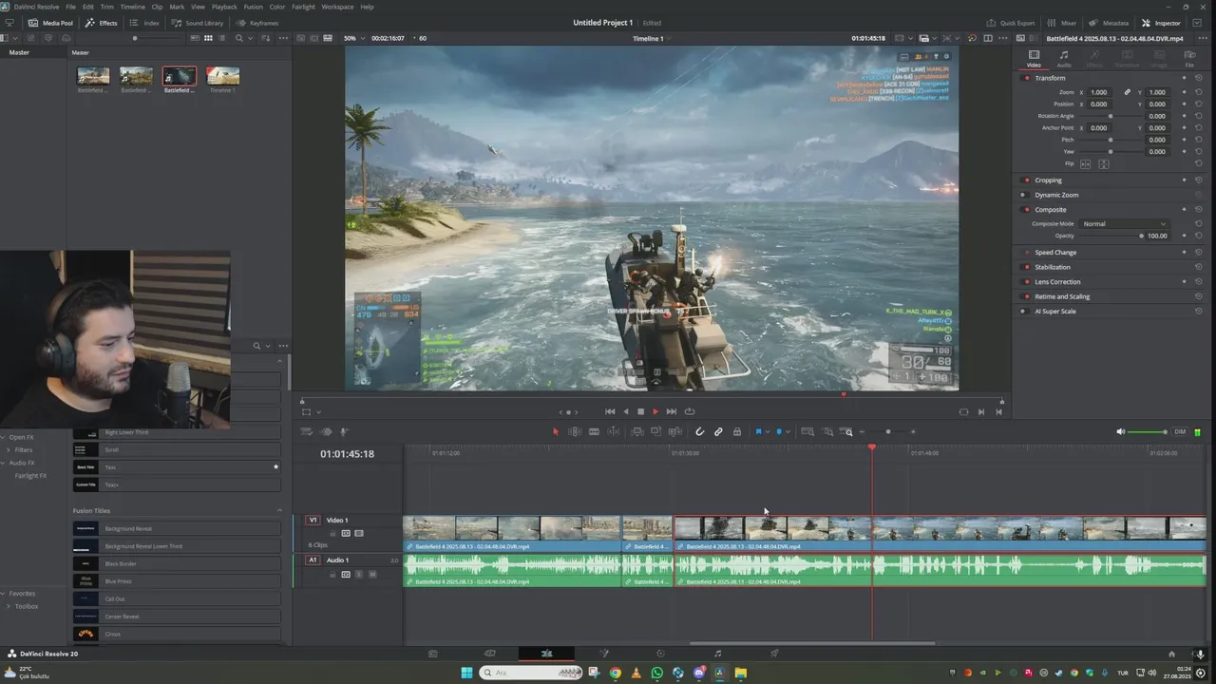
Task: Toggle Stabilization switch
Action: (x=1026, y=267)
